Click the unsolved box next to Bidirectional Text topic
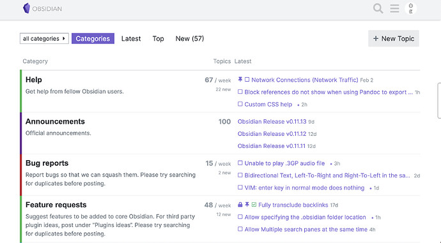 pos(240,175)
